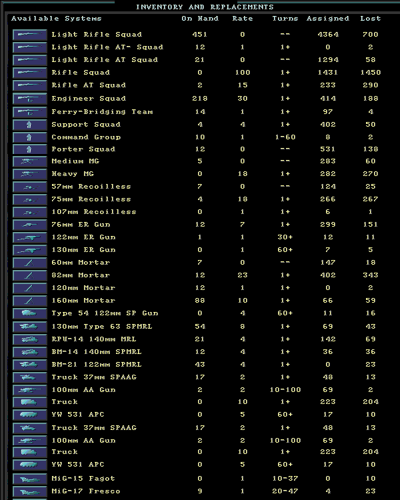This screenshot has height=500, width=400.
Task: Click the rifle icon beside Light Rifle Squad
Action: click(x=30, y=35)
